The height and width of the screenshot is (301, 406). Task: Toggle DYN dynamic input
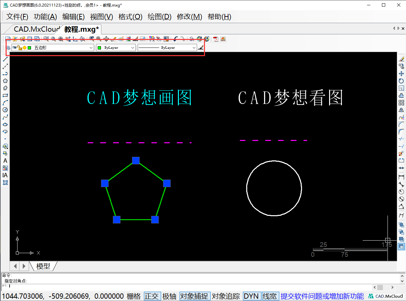[x=252, y=296]
